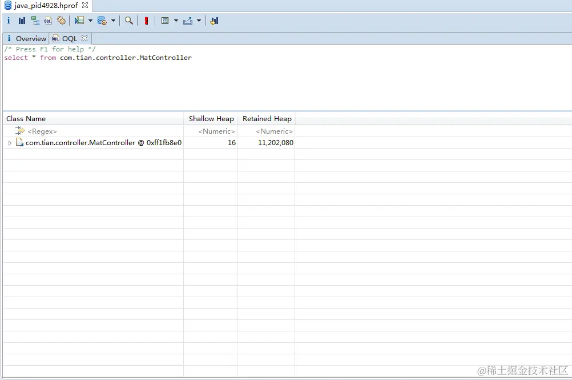Open the Dominator Tree toolbar icon
The image size is (572, 380).
coord(35,21)
